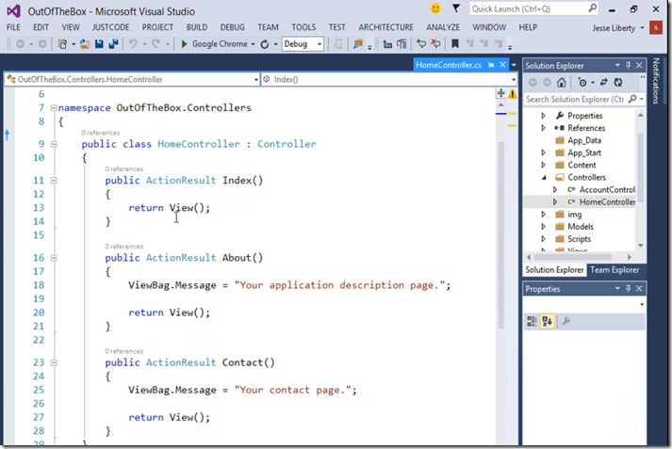This screenshot has width=672, height=449.
Task: Click the 0 references link above Contact()
Action: (x=123, y=351)
